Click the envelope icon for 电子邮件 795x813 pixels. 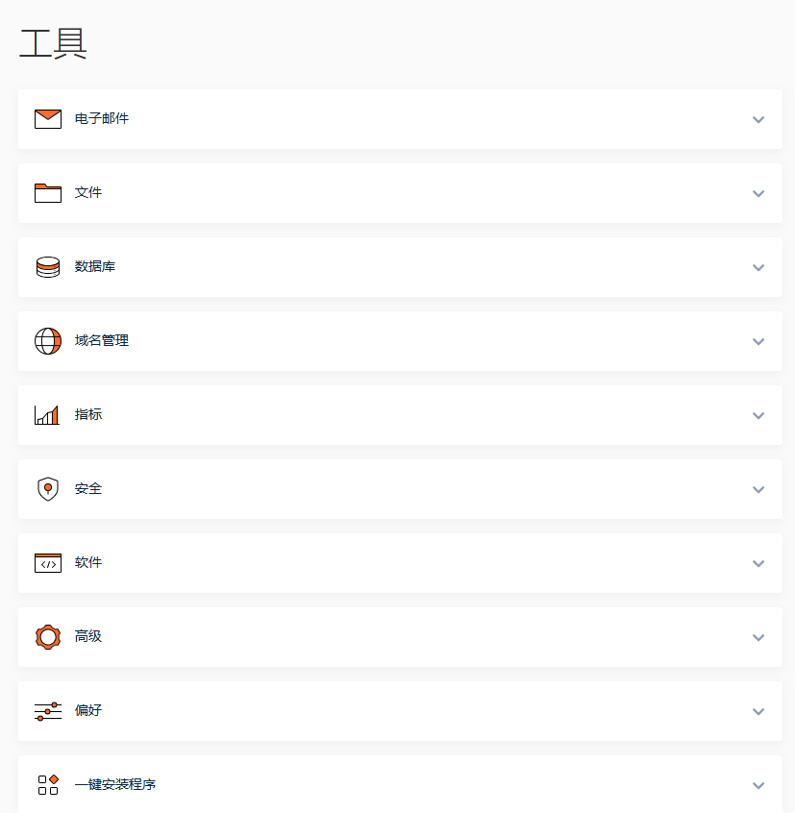[48, 119]
